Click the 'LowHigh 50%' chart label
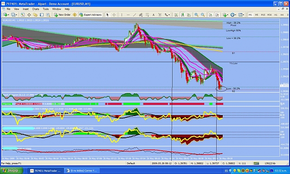290x174 pixels. [x=233, y=31]
